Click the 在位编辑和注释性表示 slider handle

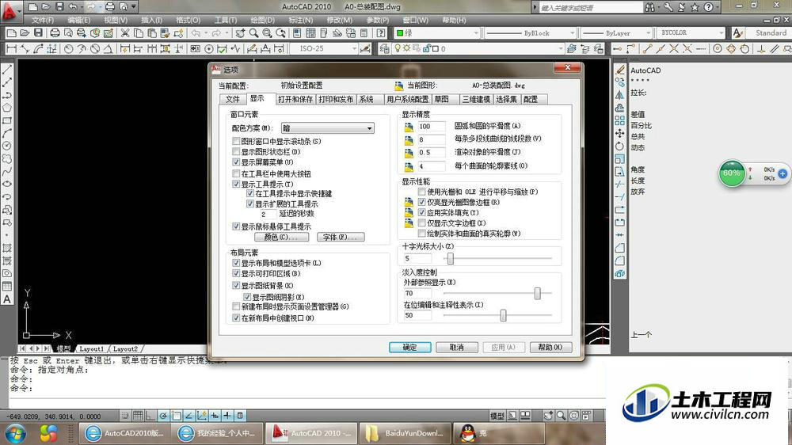[503, 315]
